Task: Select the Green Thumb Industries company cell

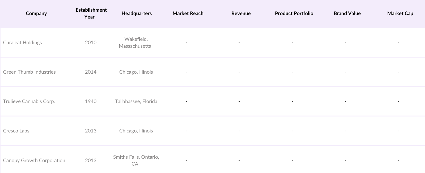Action: (x=29, y=72)
